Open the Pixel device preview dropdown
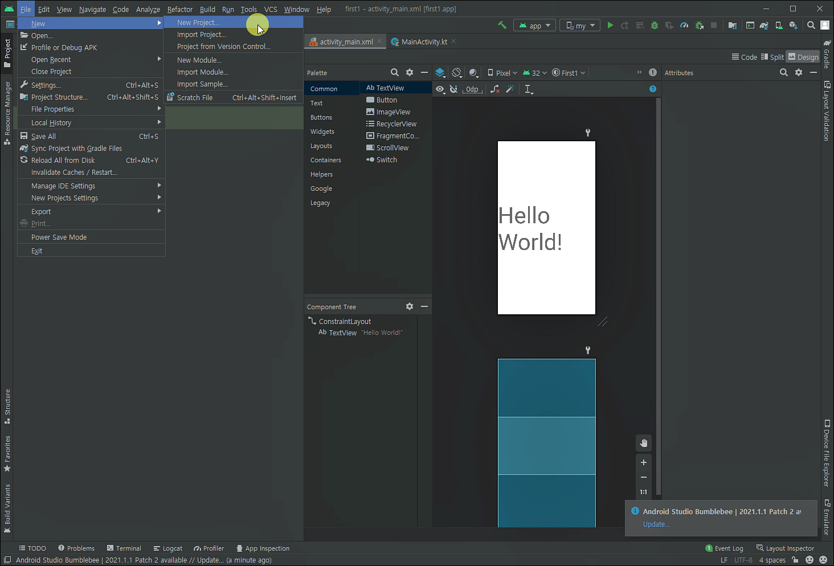This screenshot has height=566, width=834. [x=502, y=73]
